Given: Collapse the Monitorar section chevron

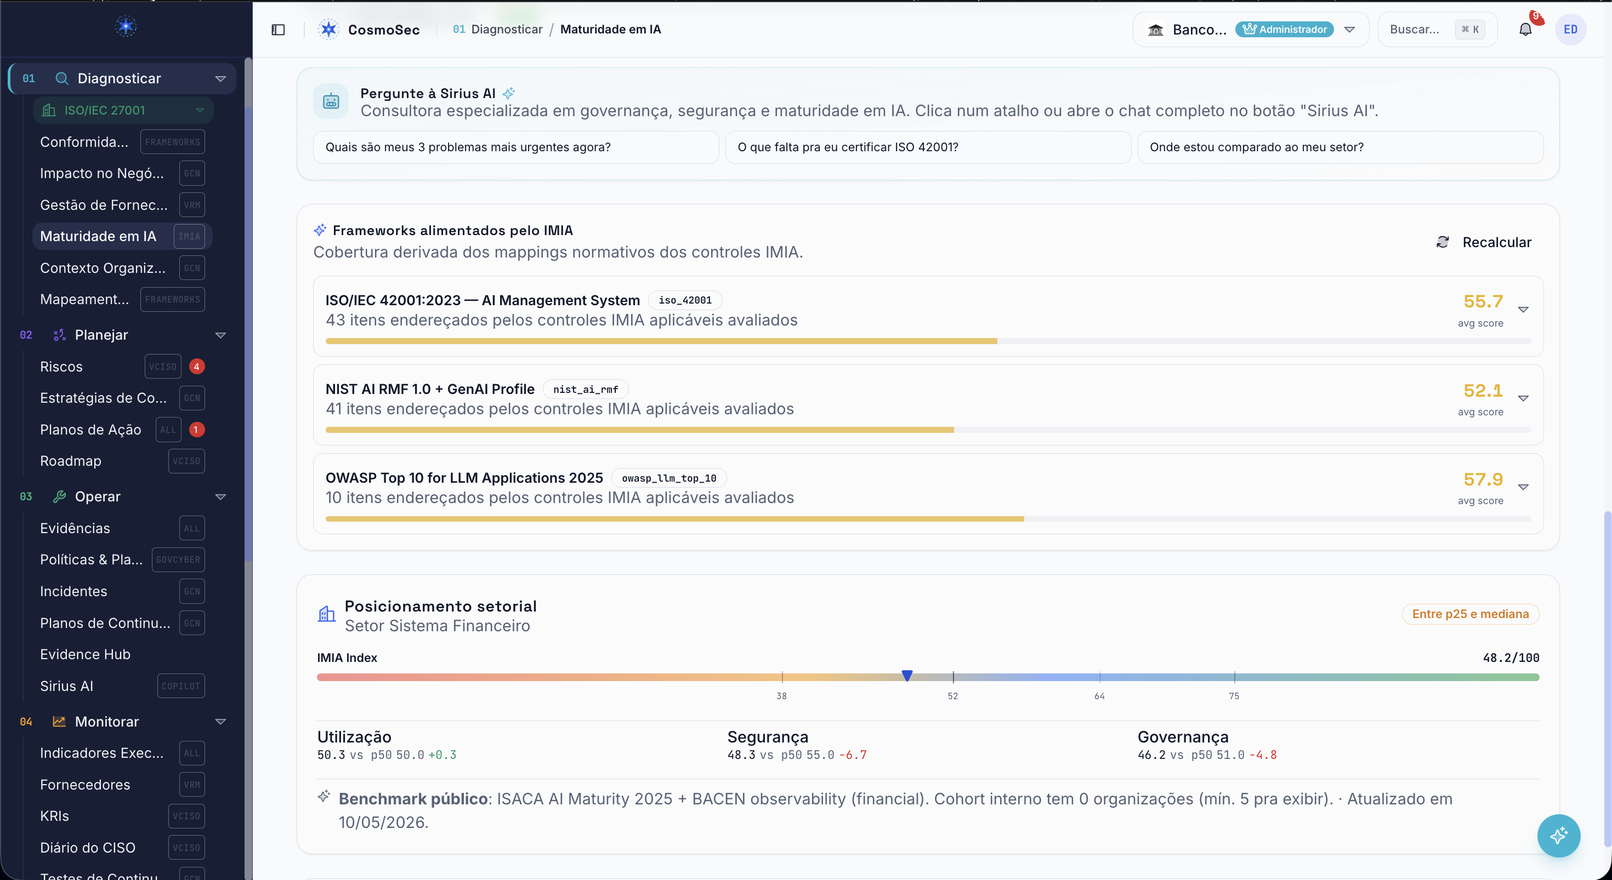Looking at the screenshot, I should click(x=220, y=721).
